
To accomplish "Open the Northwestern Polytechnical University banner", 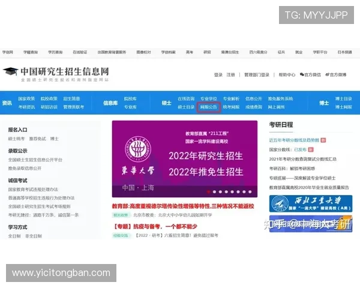I will (x=311, y=203).
